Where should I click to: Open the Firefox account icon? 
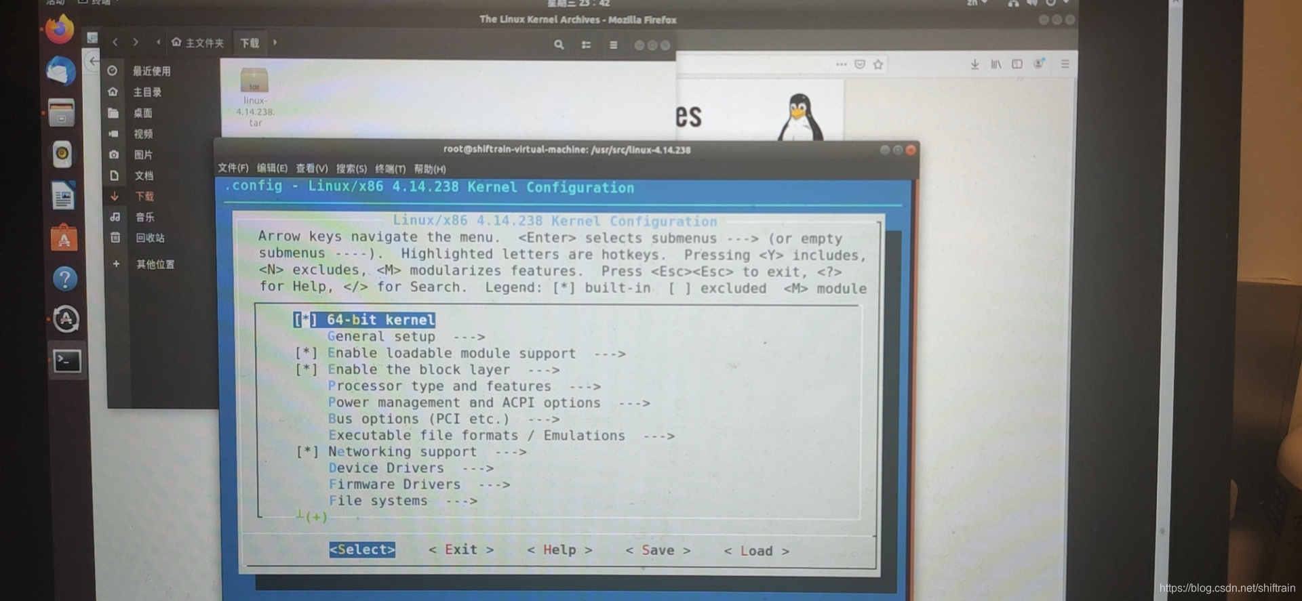(1039, 64)
